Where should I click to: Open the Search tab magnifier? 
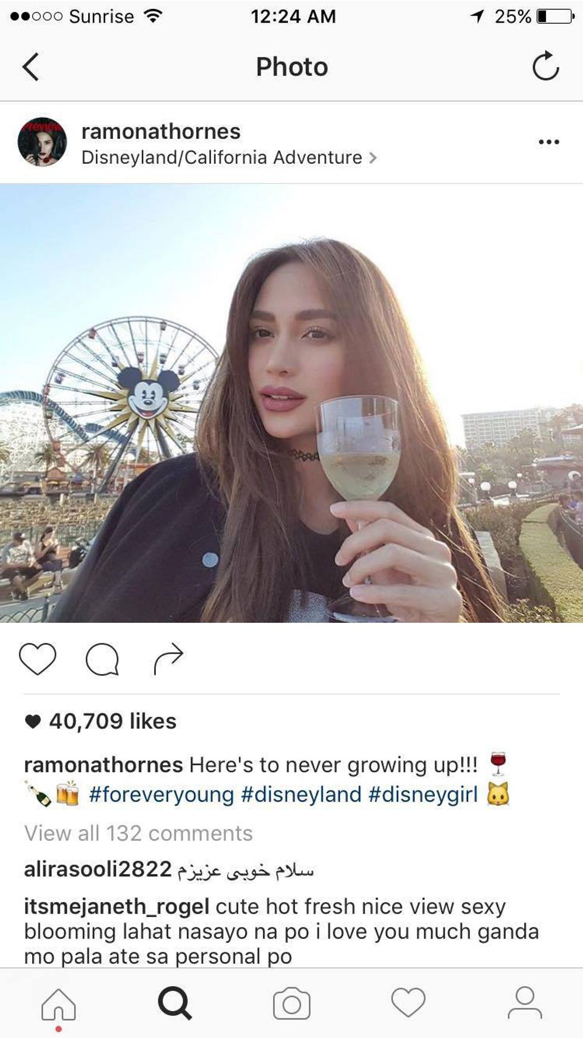tap(175, 1003)
